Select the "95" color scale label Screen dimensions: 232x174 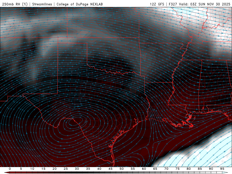click(x=222, y=169)
